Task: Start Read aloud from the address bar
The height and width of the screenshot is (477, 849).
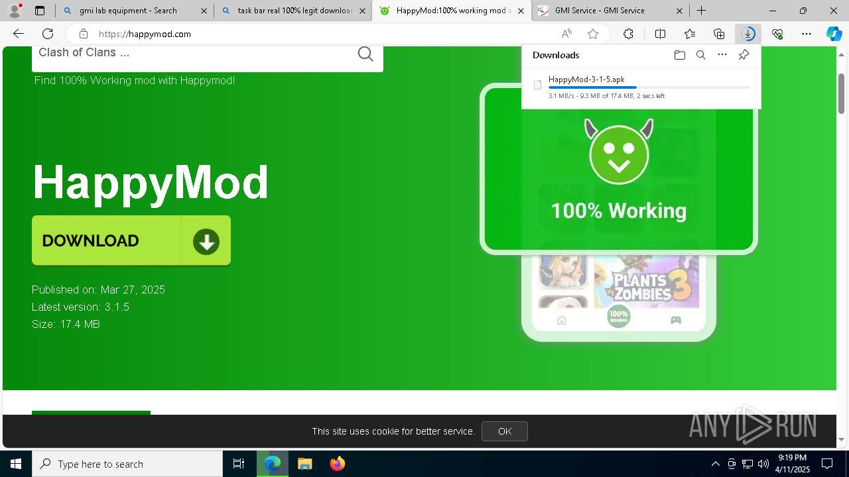Action: [x=566, y=34]
